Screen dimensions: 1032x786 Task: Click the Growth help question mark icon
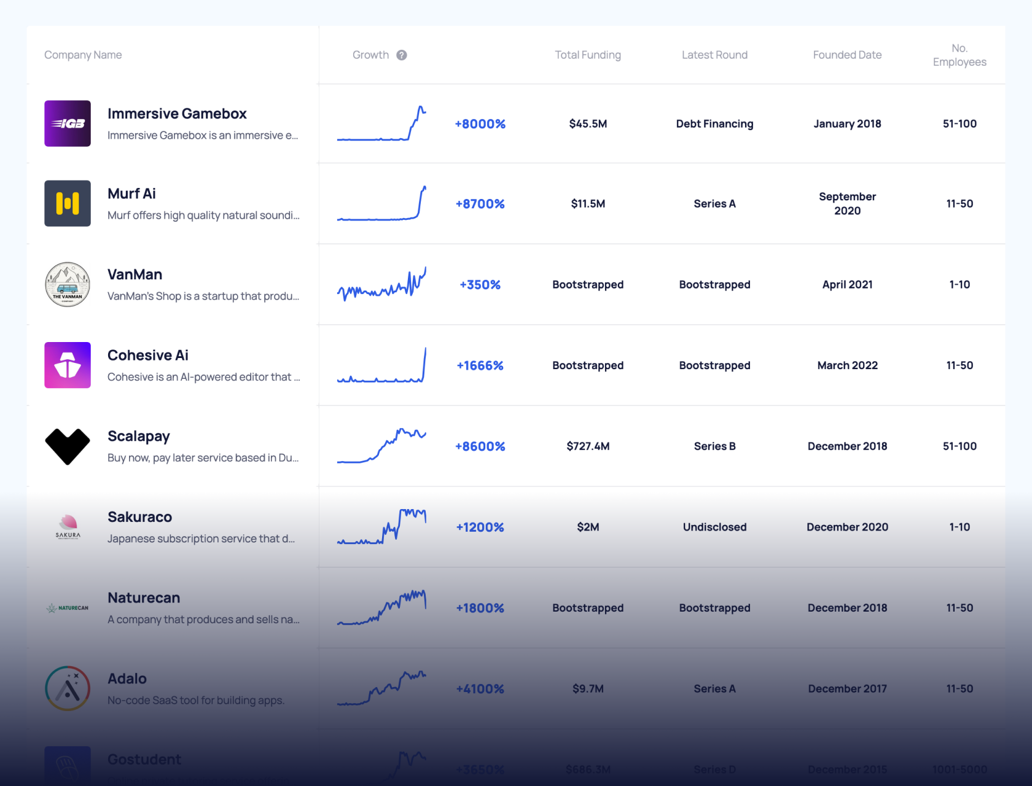(x=402, y=55)
